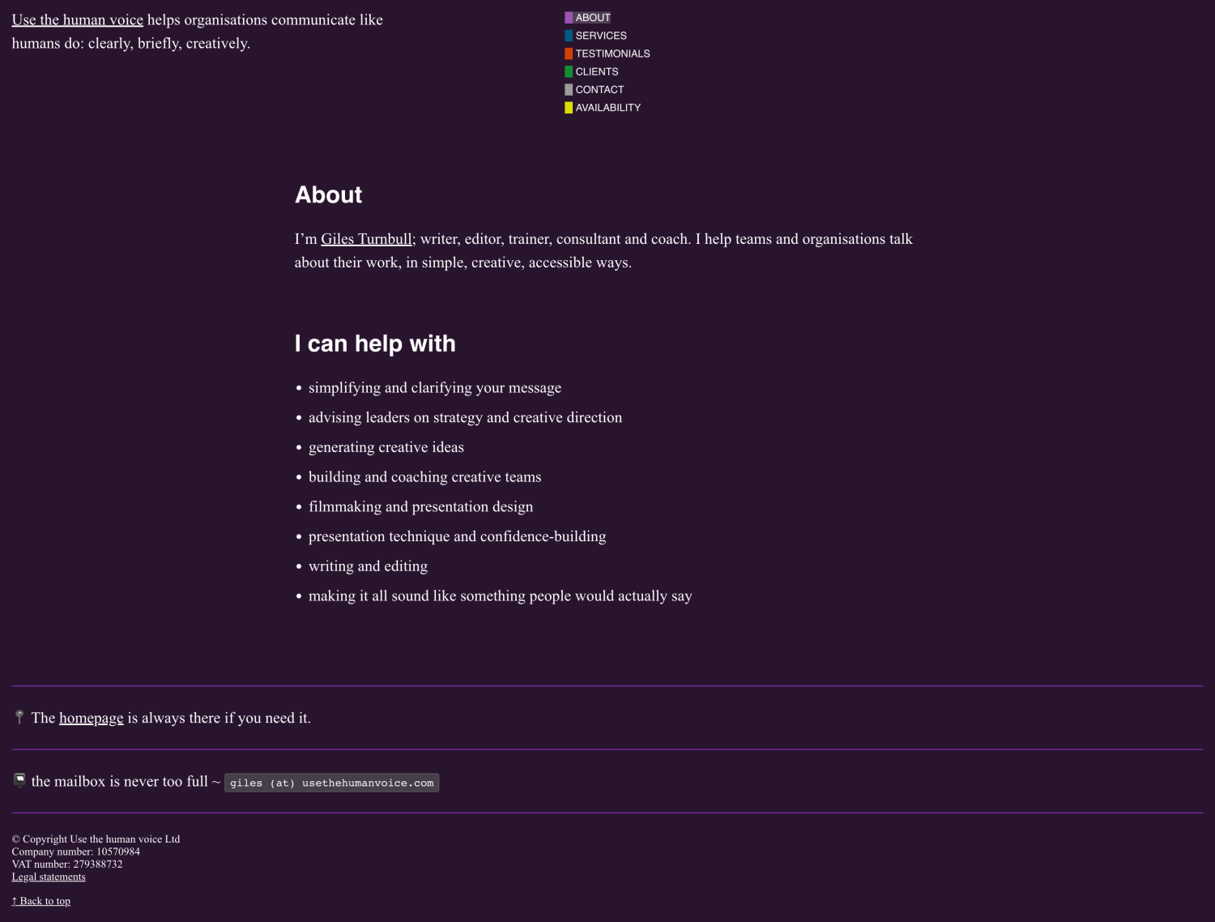
Task: Go to the Services section
Action: [x=601, y=36]
